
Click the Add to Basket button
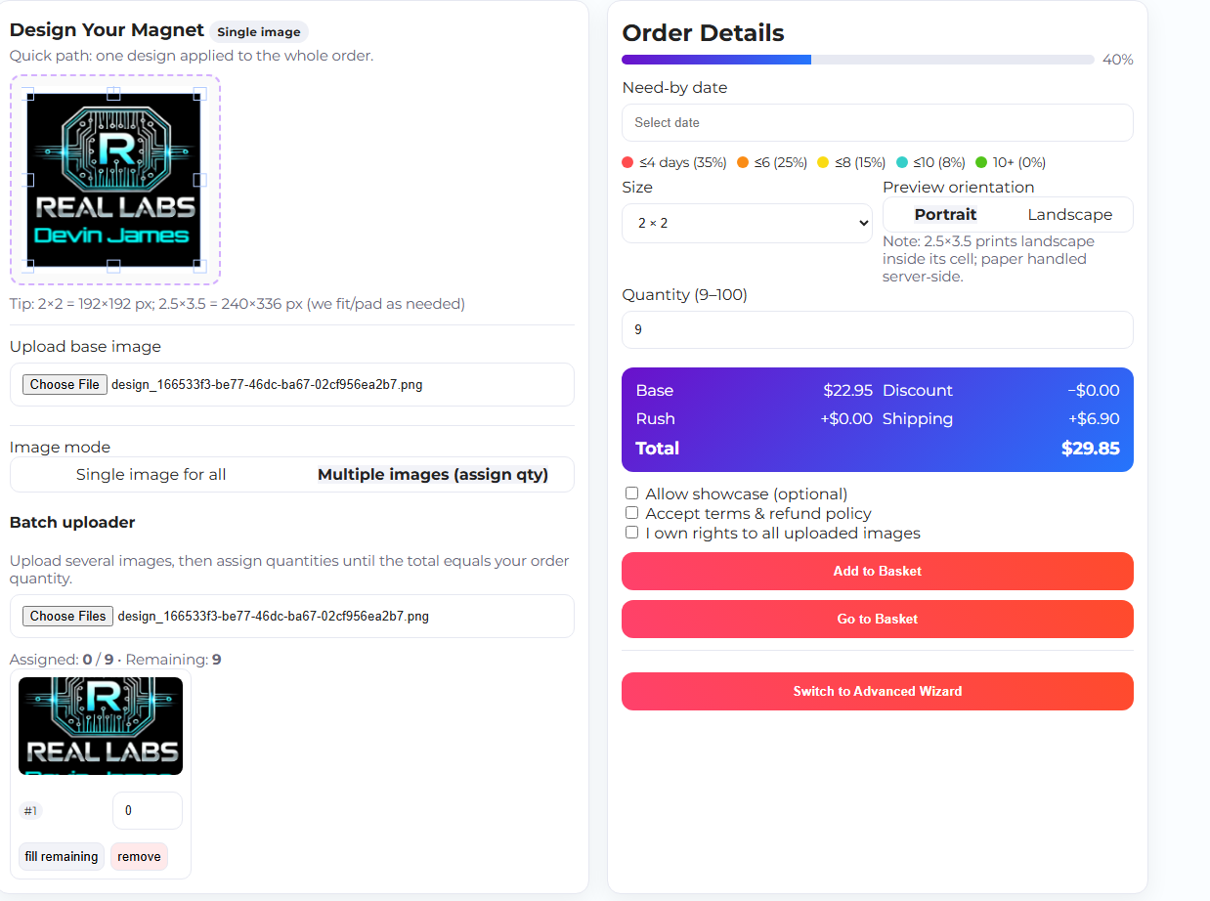[x=877, y=572]
